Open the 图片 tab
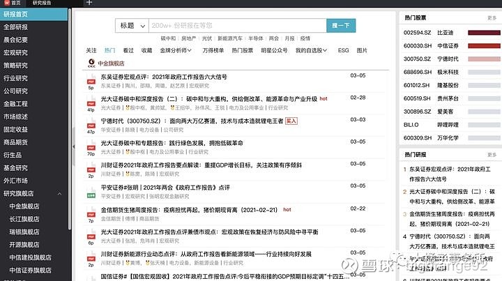 click(x=362, y=50)
